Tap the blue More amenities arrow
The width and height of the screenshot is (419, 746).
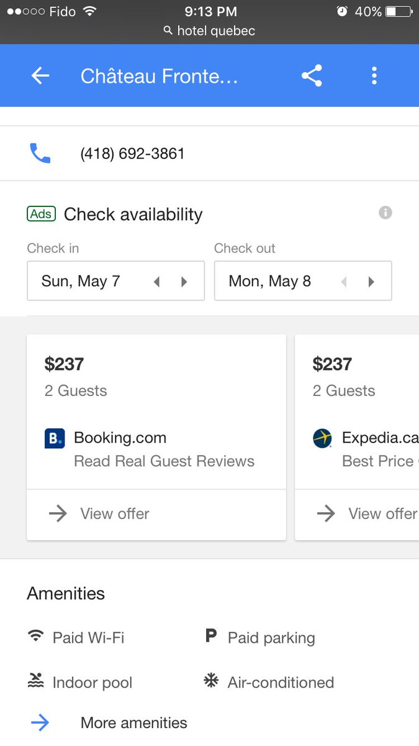[40, 722]
